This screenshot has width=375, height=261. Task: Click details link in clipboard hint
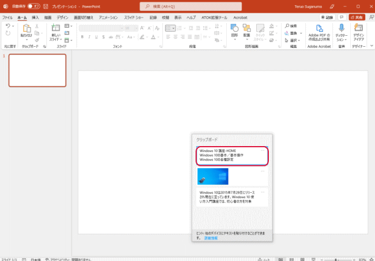point(211,238)
